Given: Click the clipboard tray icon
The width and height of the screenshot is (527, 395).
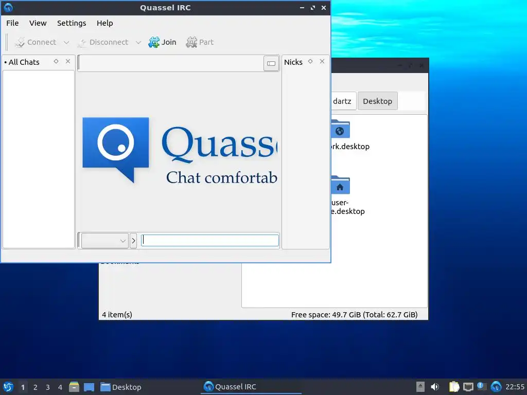Looking at the screenshot, I should [454, 387].
